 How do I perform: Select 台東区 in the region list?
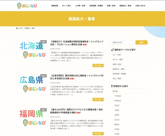click(117, 115)
